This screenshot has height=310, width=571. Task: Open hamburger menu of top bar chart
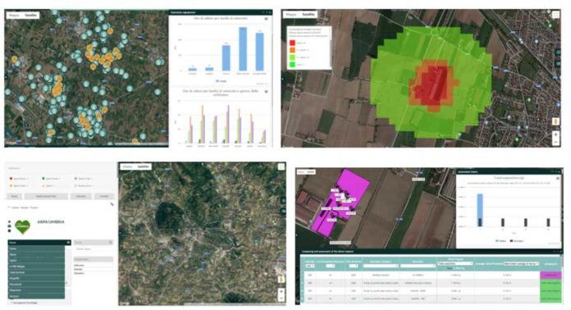pos(266,19)
